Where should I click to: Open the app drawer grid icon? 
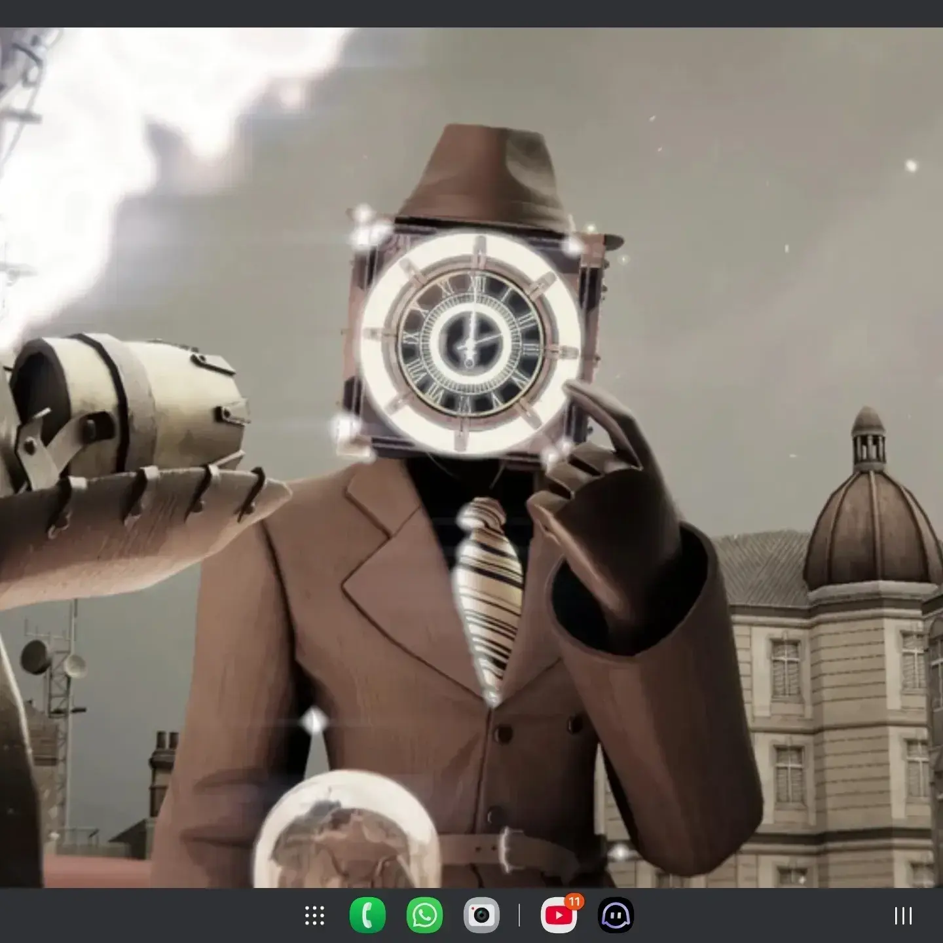(315, 915)
